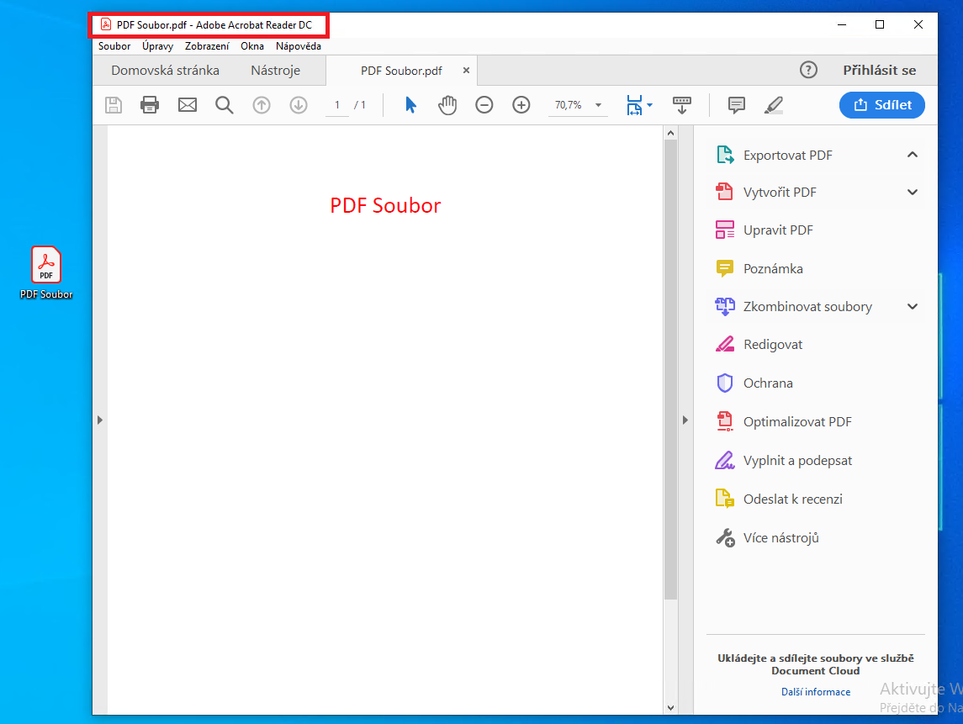Open the Soubor menu
Viewport: 963px width, 724px height.
click(114, 46)
